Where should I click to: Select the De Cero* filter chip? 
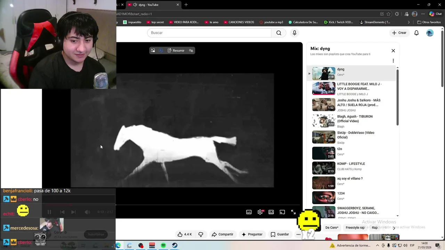pos(332,228)
